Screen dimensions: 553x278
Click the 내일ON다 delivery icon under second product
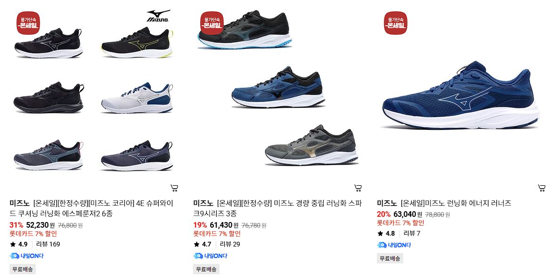pos(210,256)
